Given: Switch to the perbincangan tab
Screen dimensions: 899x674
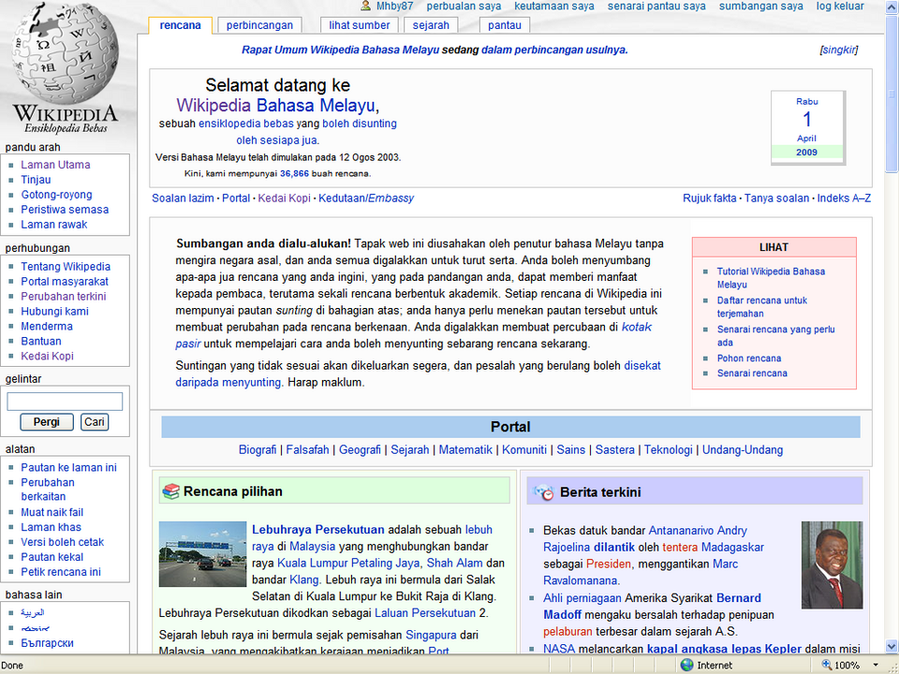Looking at the screenshot, I should (x=259, y=25).
